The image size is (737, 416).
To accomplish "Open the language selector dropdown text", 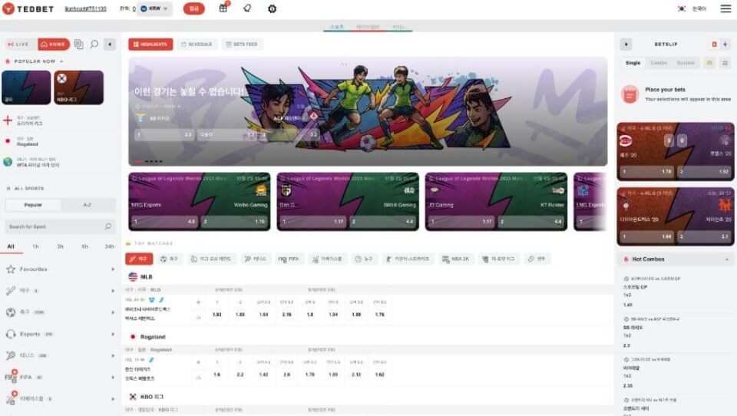I will tap(699, 8).
